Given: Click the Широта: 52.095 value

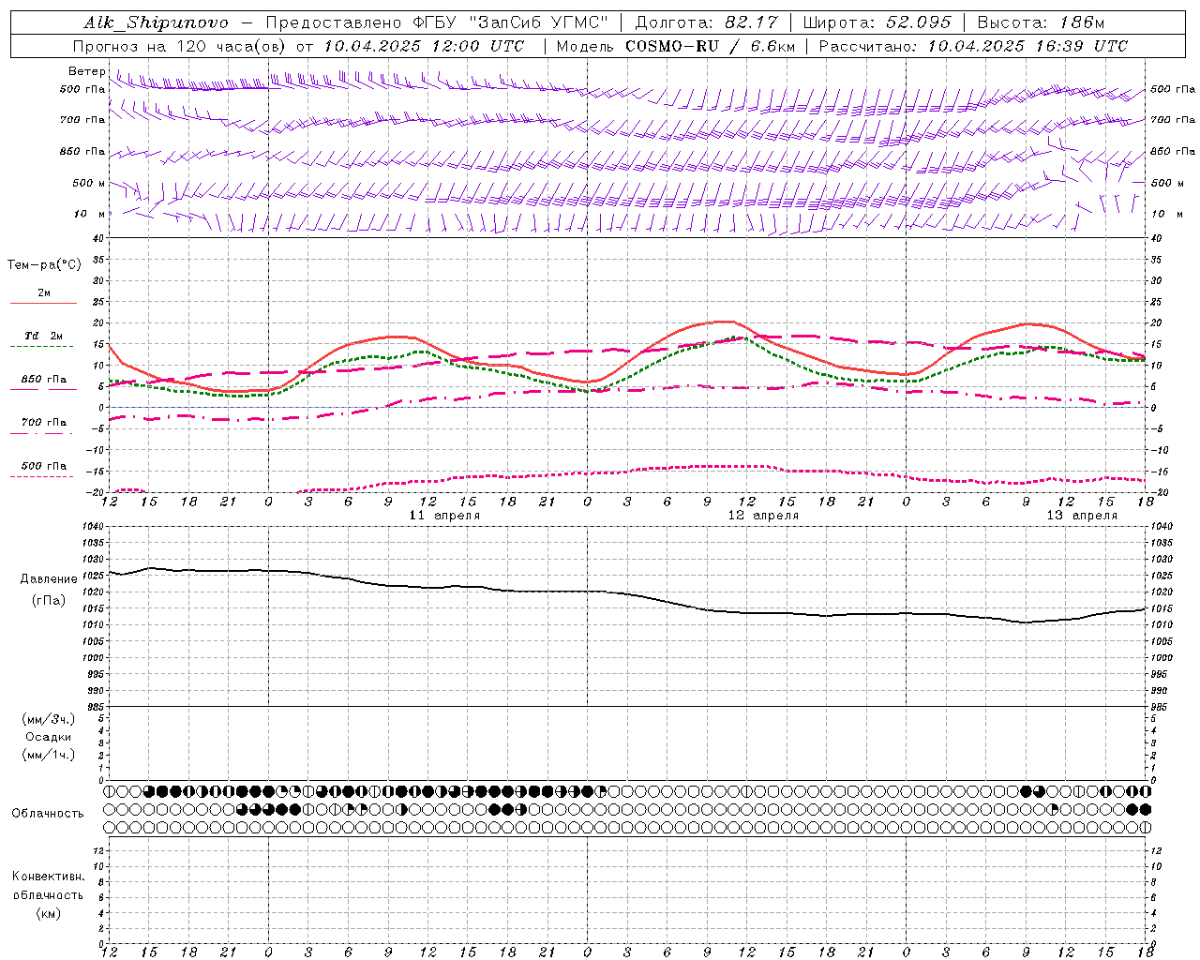Looking at the screenshot, I should coord(877,22).
